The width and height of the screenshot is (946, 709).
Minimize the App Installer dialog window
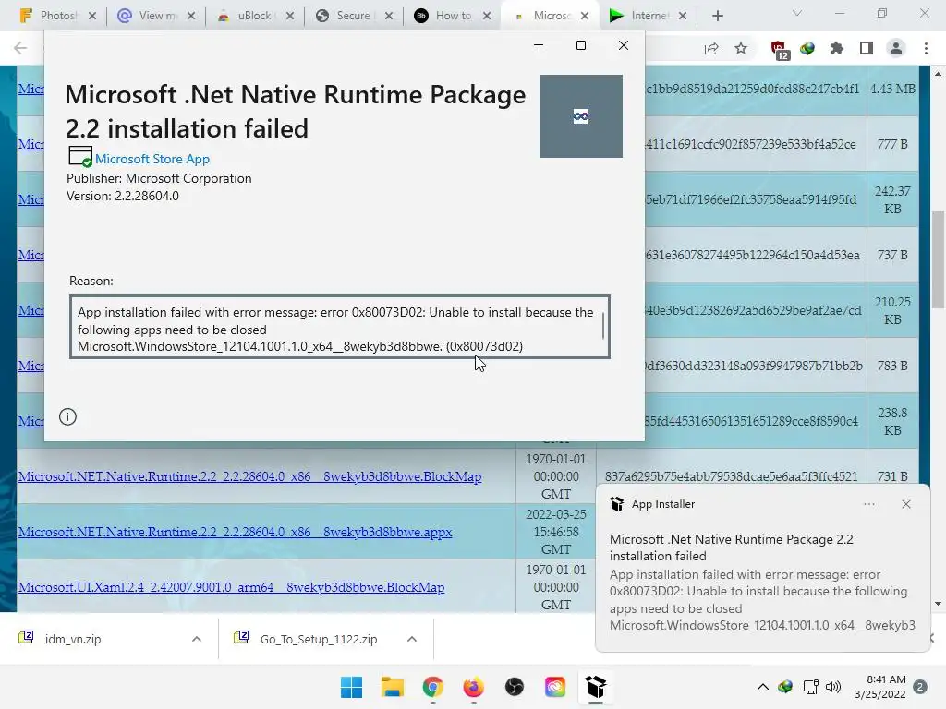(539, 45)
